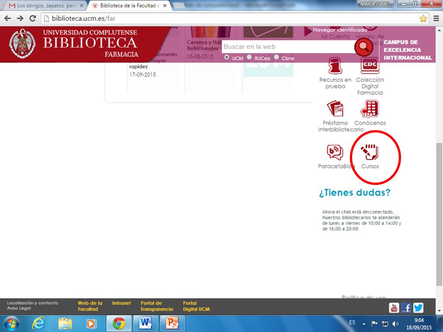Click the Universidad Complutense crest logo

22,44
